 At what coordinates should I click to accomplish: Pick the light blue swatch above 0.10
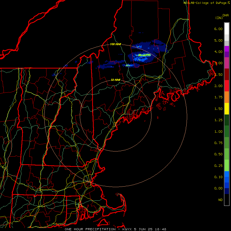(x=227, y=174)
